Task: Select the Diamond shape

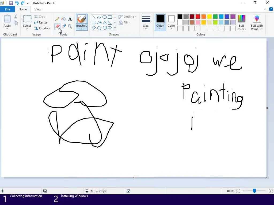Action: (x=94, y=28)
